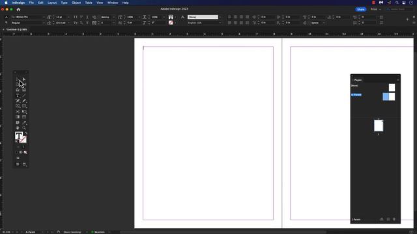Click the text fill color swatch in control panel
This screenshot has width=417, height=234.
click(171, 17)
